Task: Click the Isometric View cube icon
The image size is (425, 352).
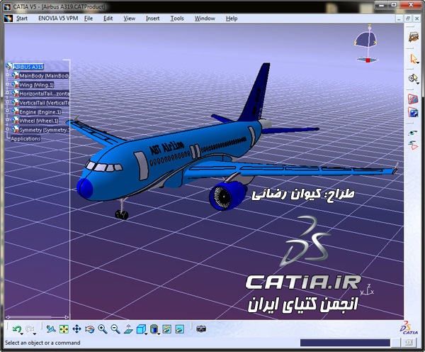Action: tap(141, 329)
